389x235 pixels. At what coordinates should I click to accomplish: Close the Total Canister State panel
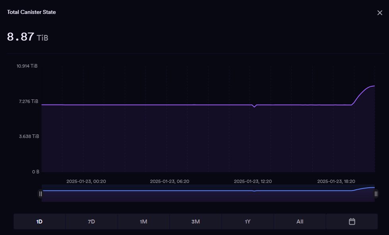click(x=379, y=13)
